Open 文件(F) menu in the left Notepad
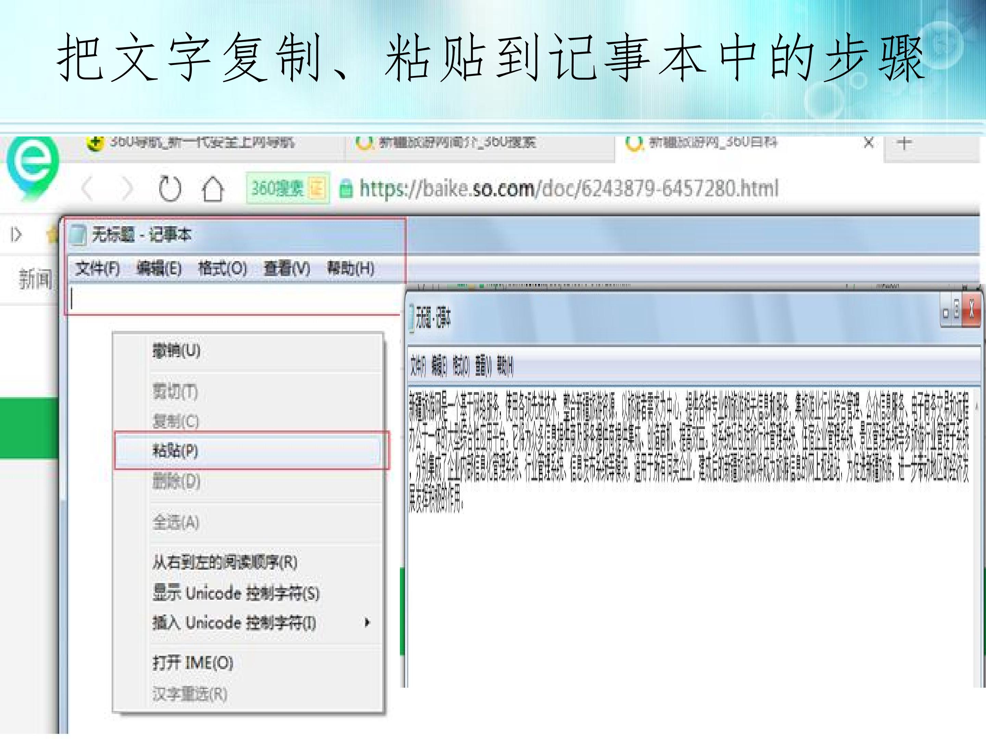Screen dimensions: 986x739 tap(98, 269)
